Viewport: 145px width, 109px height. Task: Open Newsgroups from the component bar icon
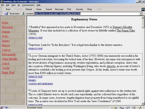click(x=128, y=108)
